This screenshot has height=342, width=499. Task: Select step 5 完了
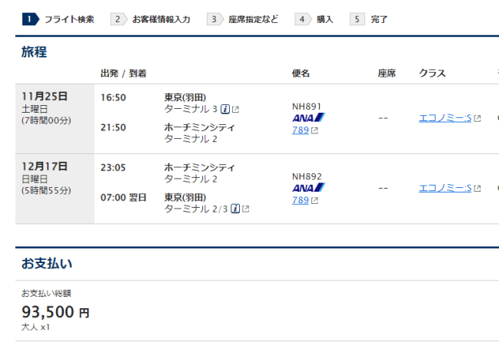[369, 19]
